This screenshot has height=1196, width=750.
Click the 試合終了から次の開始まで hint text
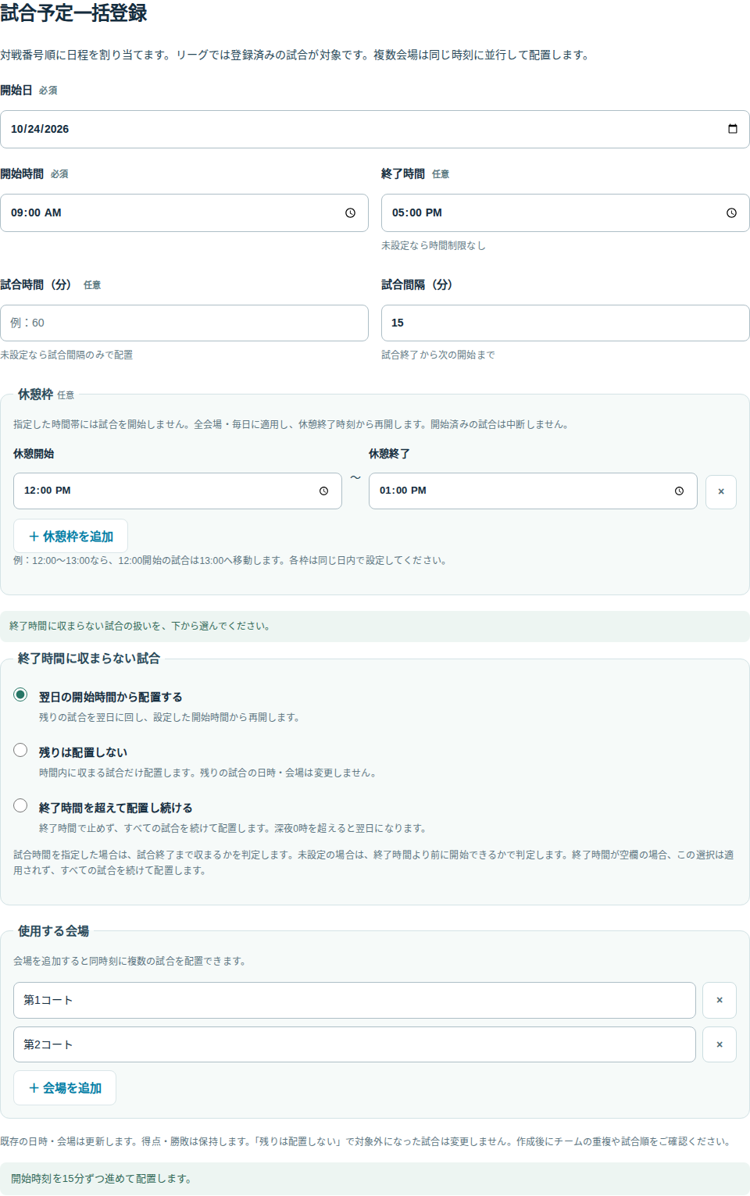tap(438, 355)
